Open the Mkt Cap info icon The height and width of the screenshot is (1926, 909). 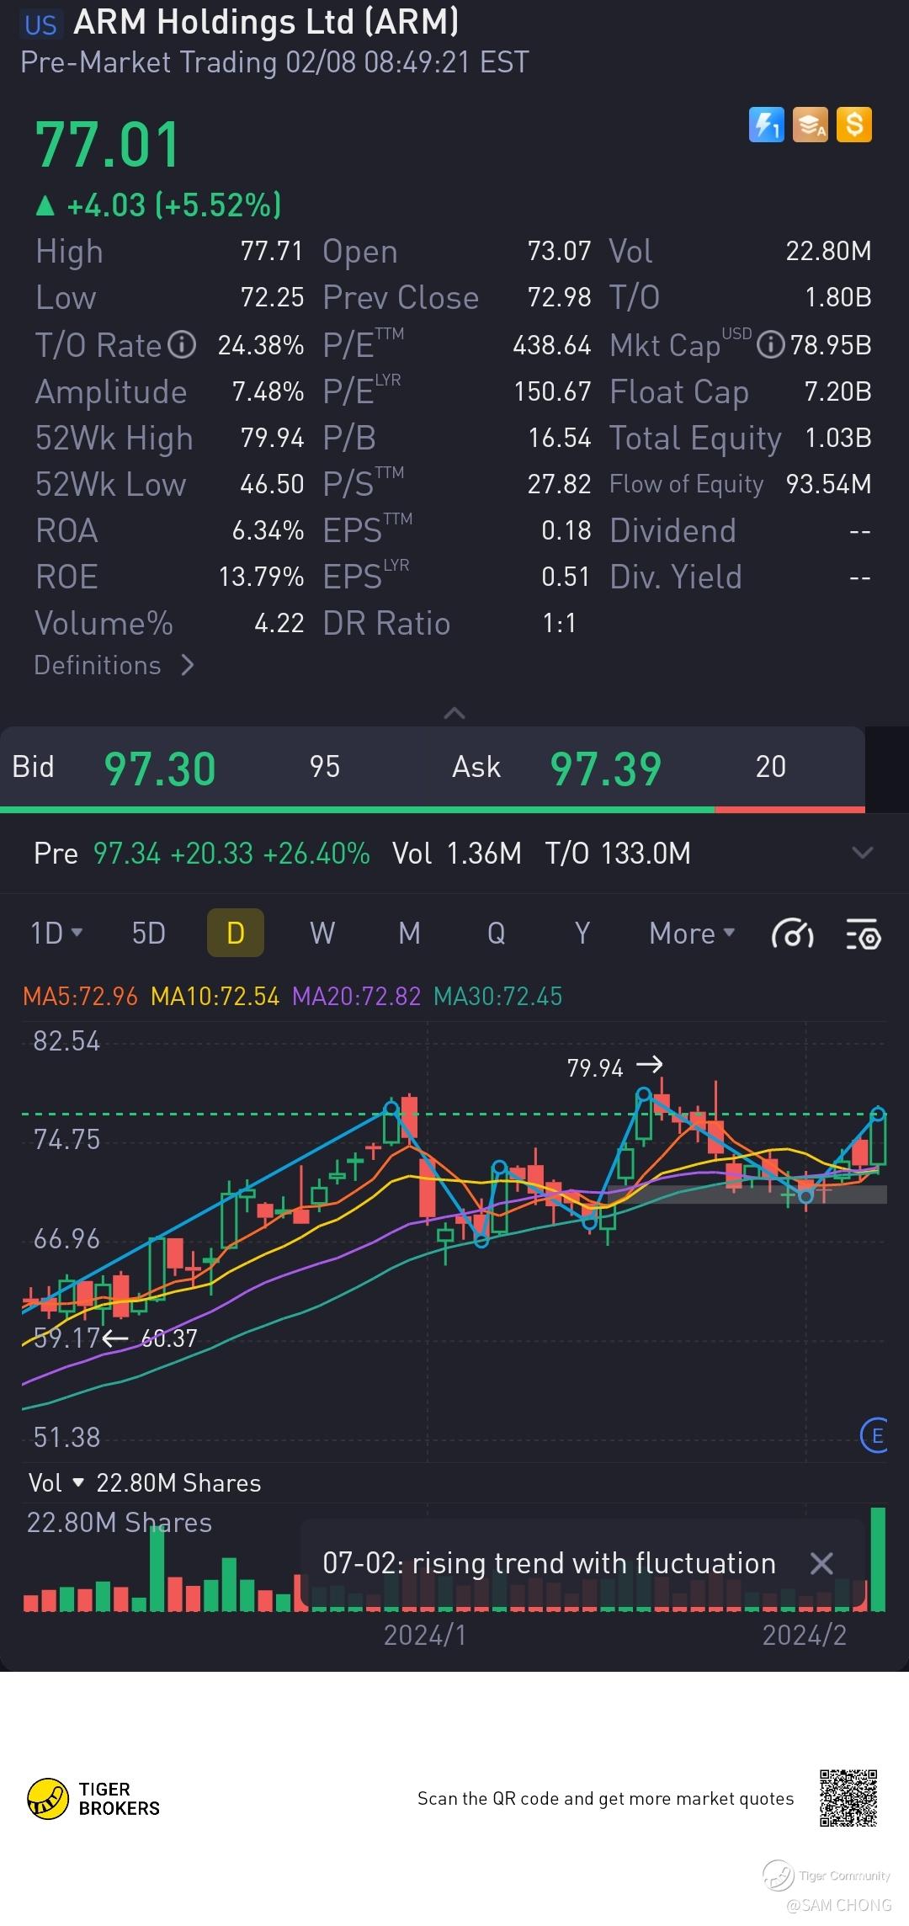pyautogui.click(x=770, y=344)
